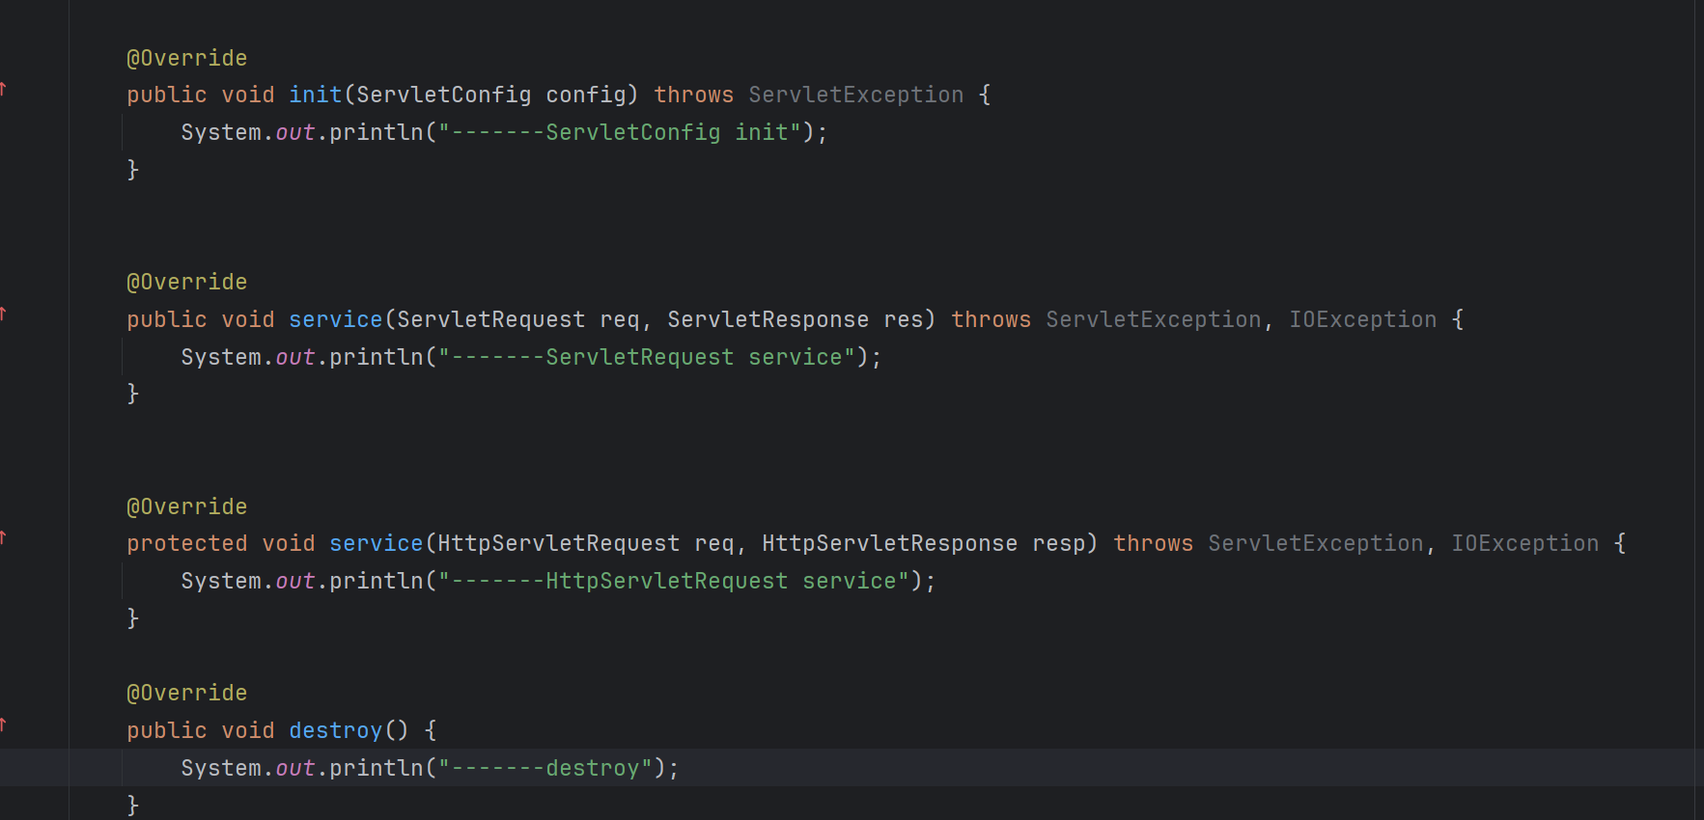Click the ServletConfig parameter type
The height and width of the screenshot is (820, 1704).
click(444, 95)
